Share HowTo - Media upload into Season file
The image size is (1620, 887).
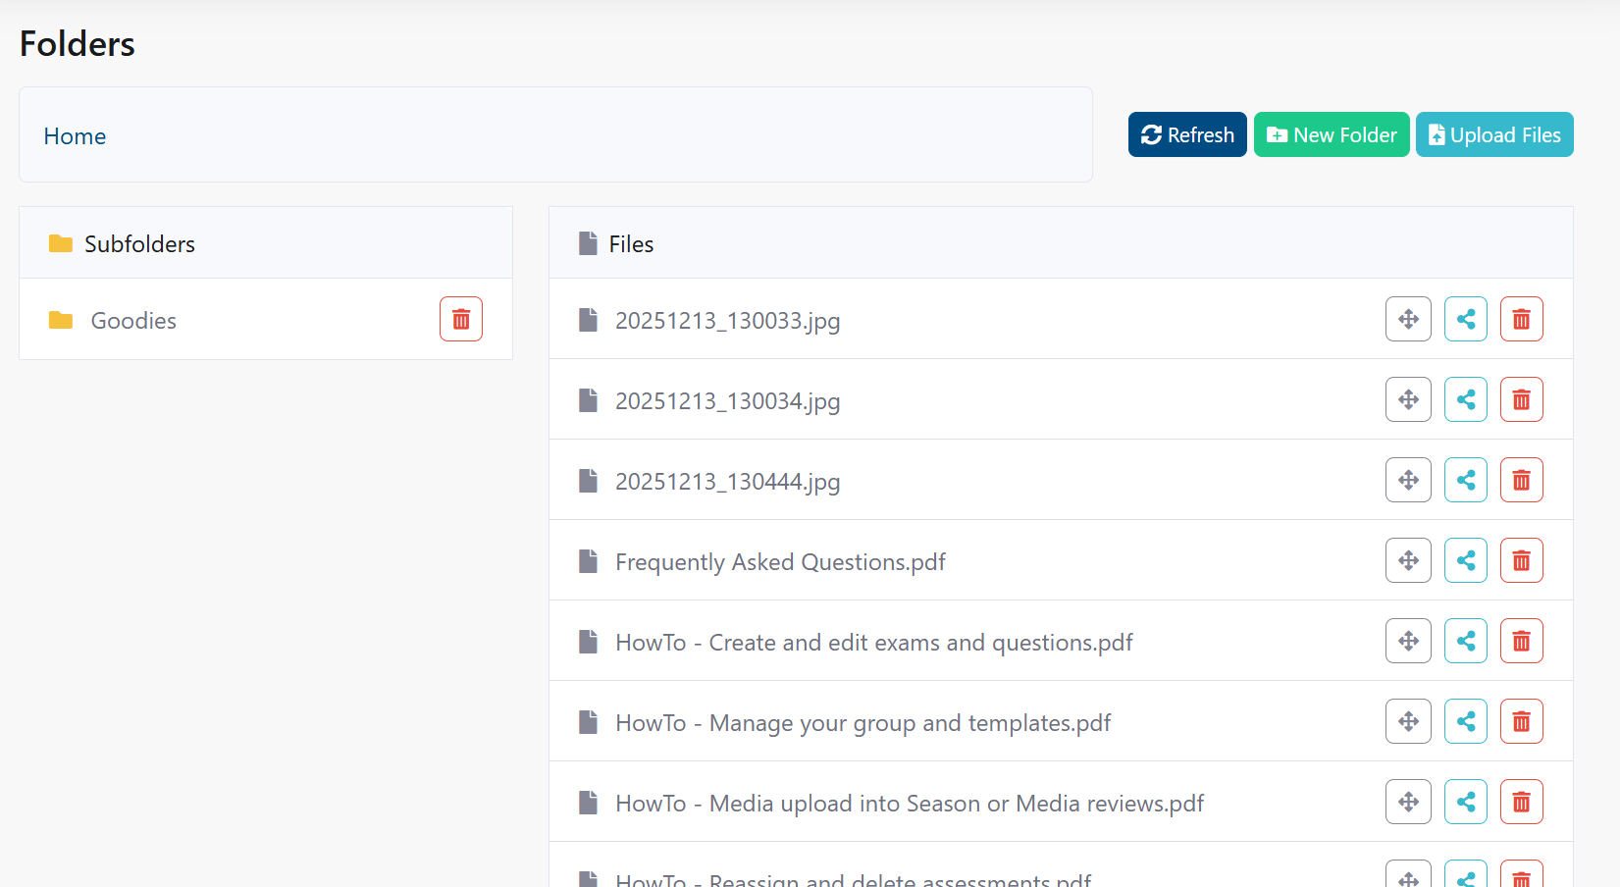[x=1465, y=802]
